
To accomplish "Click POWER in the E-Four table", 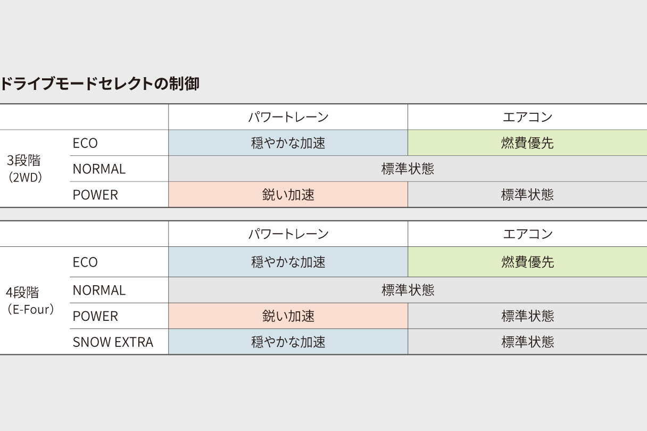I will point(95,316).
